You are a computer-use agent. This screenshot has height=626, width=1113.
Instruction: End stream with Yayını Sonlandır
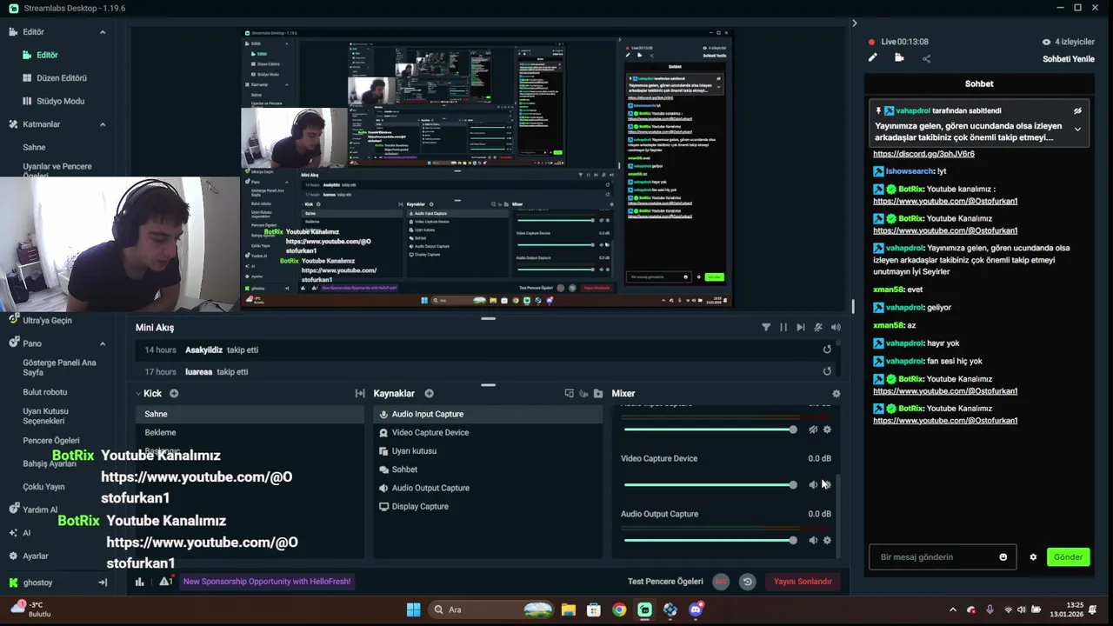point(803,582)
